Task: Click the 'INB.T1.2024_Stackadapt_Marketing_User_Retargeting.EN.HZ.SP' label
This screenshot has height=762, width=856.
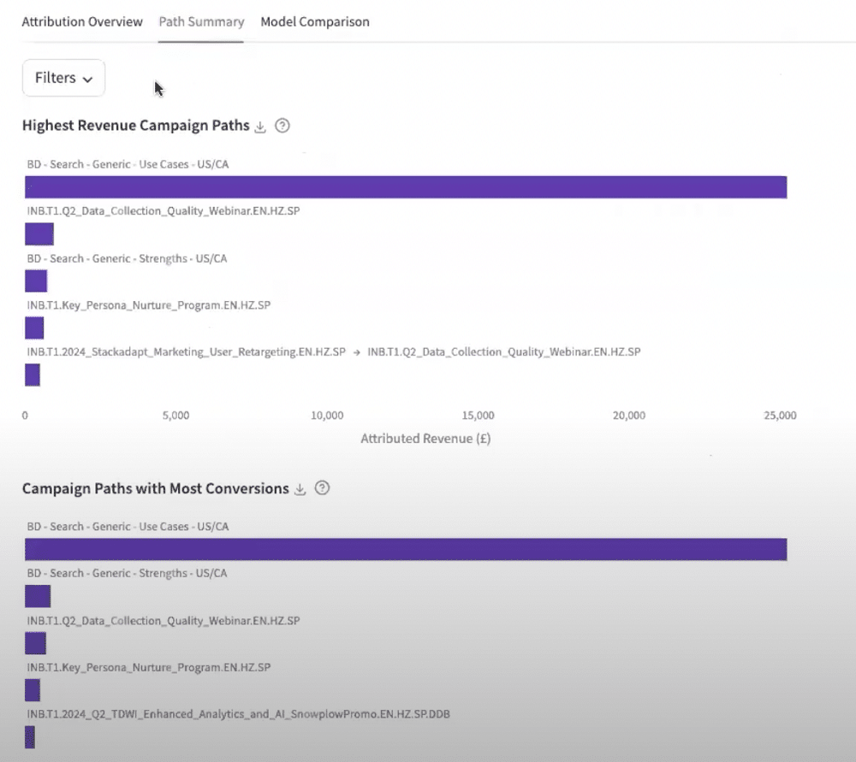Action: [186, 352]
